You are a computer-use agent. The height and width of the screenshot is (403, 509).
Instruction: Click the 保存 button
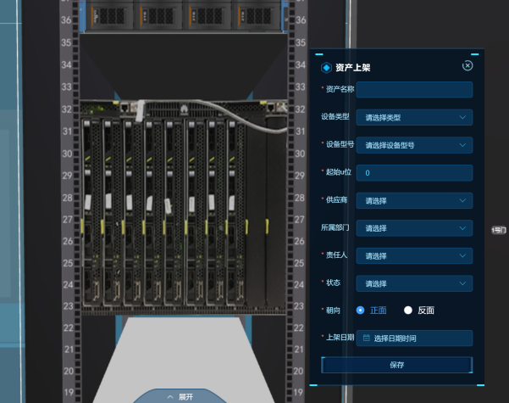(396, 365)
